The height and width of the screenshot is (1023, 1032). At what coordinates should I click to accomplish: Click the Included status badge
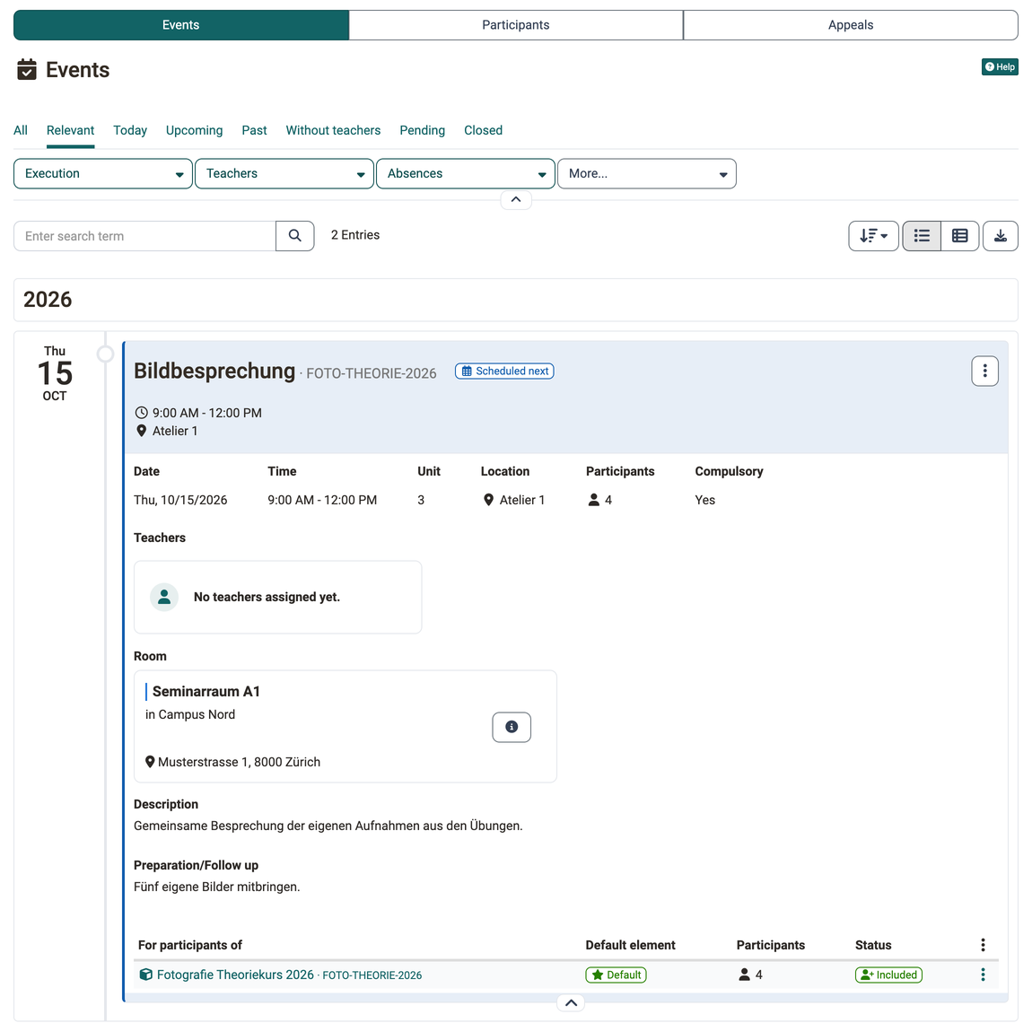[x=888, y=975]
